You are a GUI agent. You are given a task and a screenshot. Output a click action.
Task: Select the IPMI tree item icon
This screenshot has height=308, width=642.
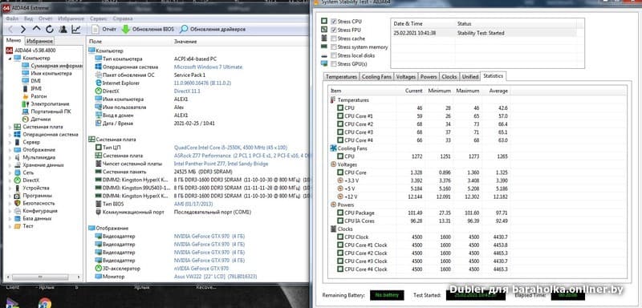tap(26, 89)
